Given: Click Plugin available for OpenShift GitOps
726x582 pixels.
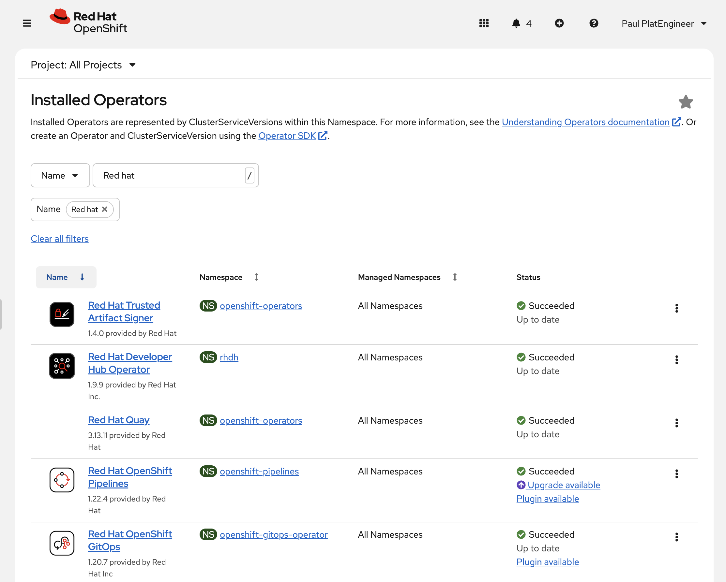Looking at the screenshot, I should (548, 562).
